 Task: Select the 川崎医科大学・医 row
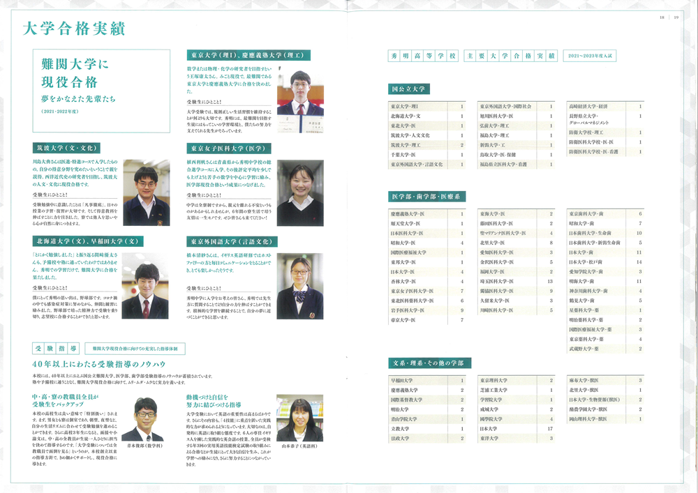[x=516, y=310]
